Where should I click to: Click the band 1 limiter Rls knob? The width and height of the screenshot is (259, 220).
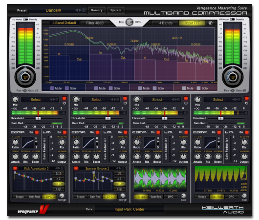point(62,142)
